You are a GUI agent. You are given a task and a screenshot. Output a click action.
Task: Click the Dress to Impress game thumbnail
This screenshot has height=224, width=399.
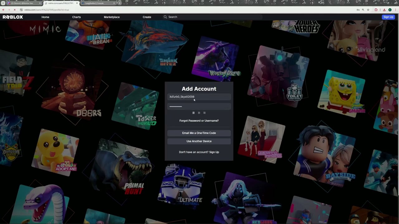click(x=262, y=139)
